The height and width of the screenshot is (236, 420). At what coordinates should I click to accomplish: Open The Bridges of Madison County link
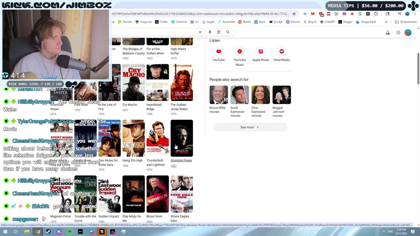click(x=134, y=51)
